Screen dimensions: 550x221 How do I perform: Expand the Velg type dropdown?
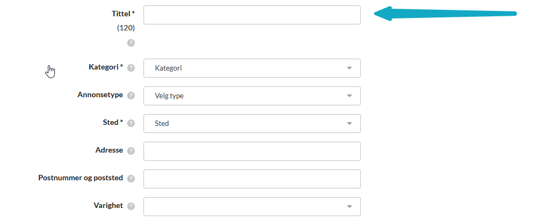[x=252, y=96]
